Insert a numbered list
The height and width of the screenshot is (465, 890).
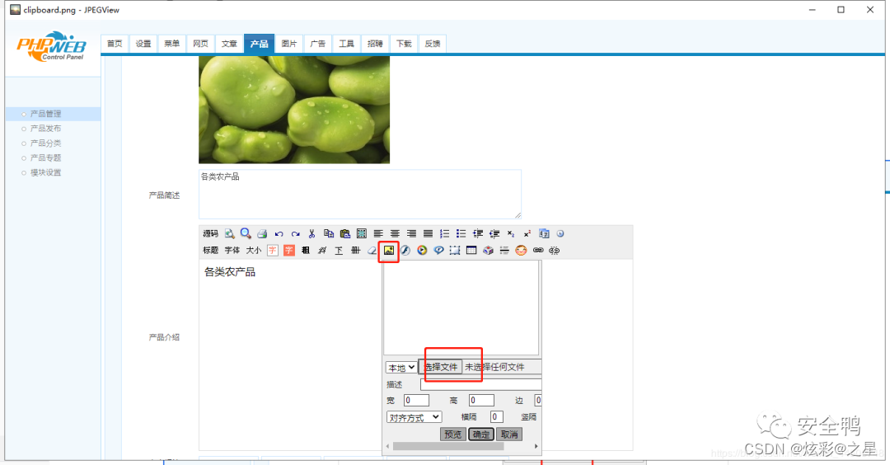pos(444,234)
